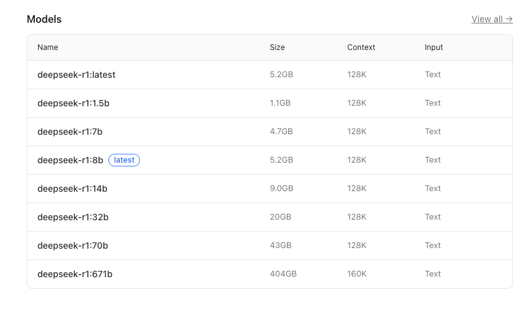
Task: Select the 20GB size value
Action: tap(281, 217)
